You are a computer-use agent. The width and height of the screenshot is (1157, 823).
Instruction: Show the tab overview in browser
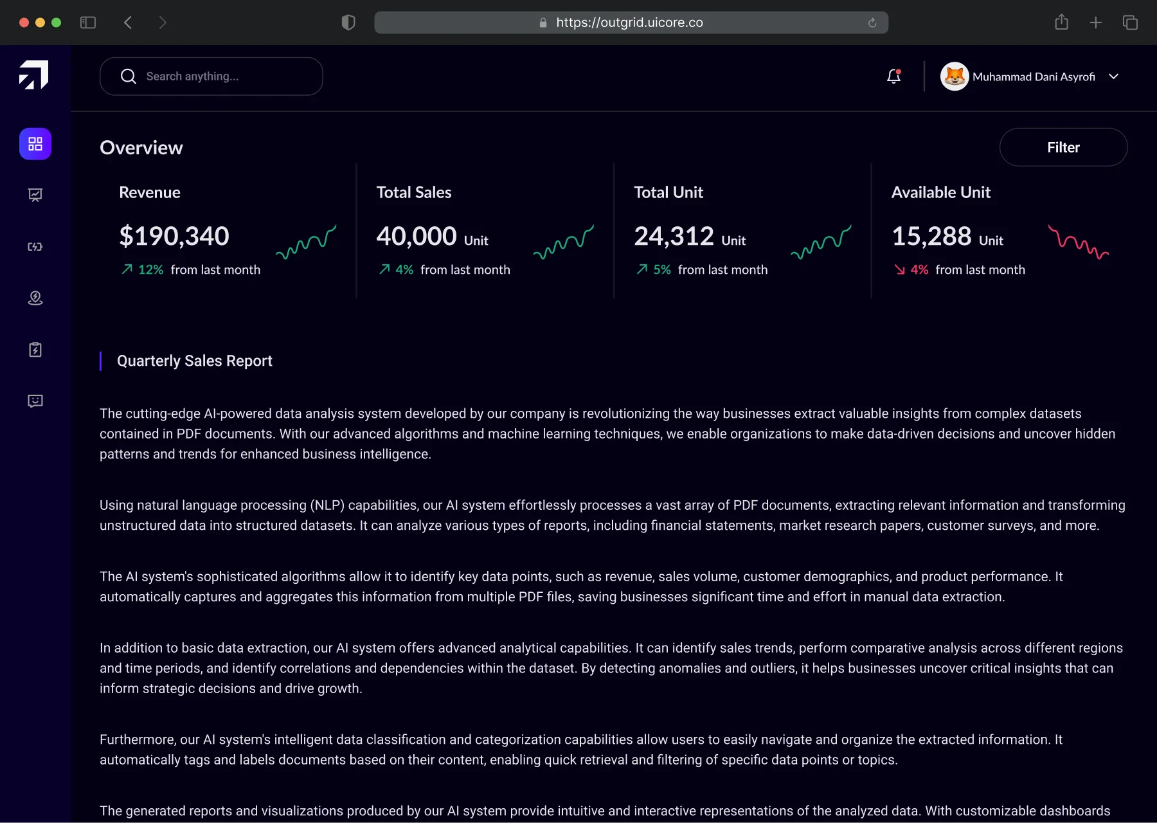click(1130, 23)
